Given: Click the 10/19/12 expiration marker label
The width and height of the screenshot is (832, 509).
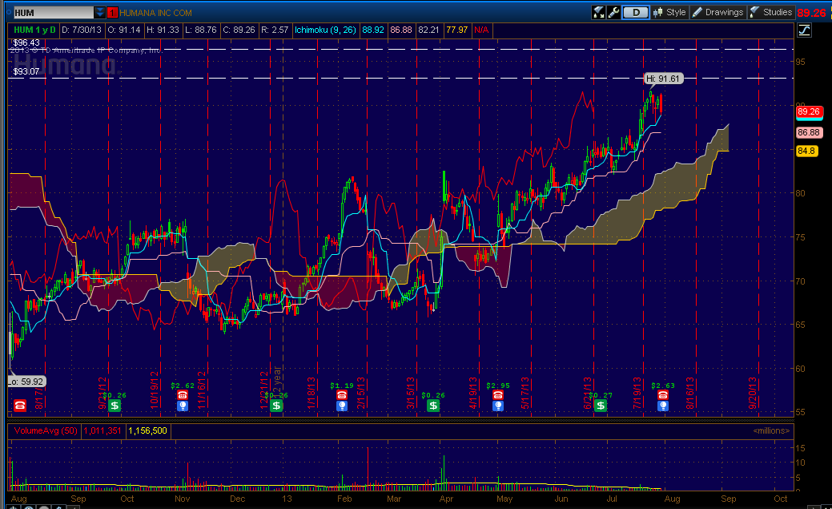Looking at the screenshot, I should (x=155, y=389).
